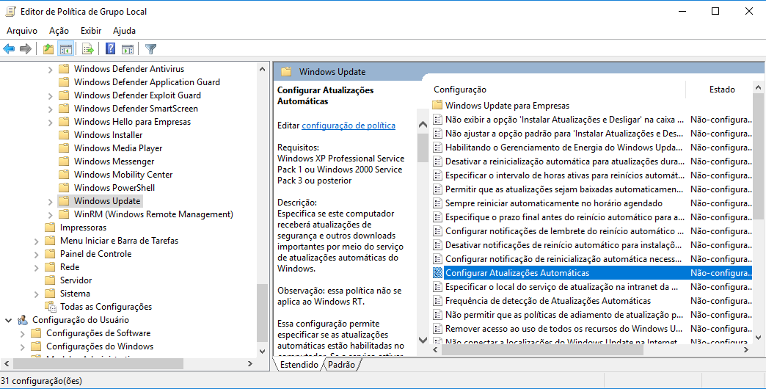Click the settings list horizontal scrollbar right arrow
Image resolution: width=766 pixels, height=389 pixels.
(x=746, y=350)
